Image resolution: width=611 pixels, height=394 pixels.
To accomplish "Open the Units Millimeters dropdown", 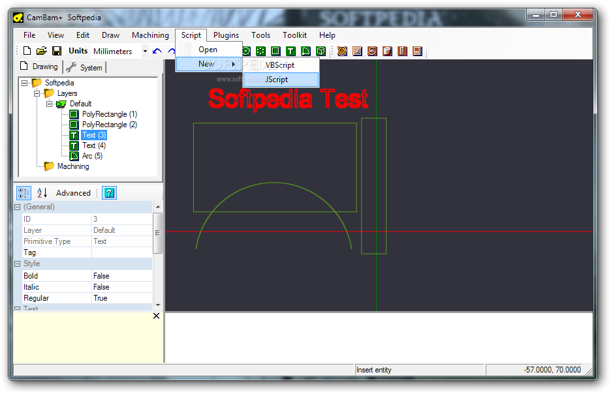I will coord(145,51).
